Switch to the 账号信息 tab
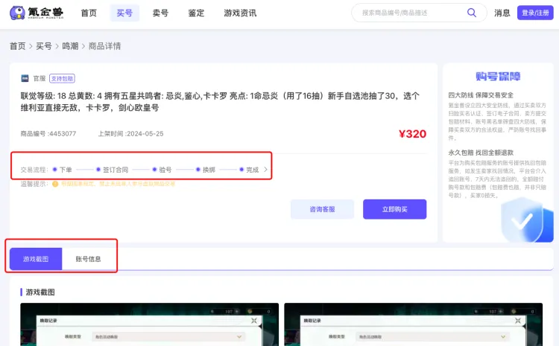The width and height of the screenshot is (559, 346). (x=89, y=259)
